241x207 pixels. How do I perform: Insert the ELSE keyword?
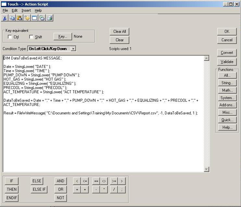37,181
